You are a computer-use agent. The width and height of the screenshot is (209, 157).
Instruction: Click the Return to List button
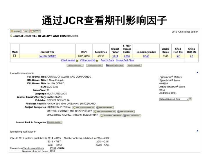tap(35, 31)
